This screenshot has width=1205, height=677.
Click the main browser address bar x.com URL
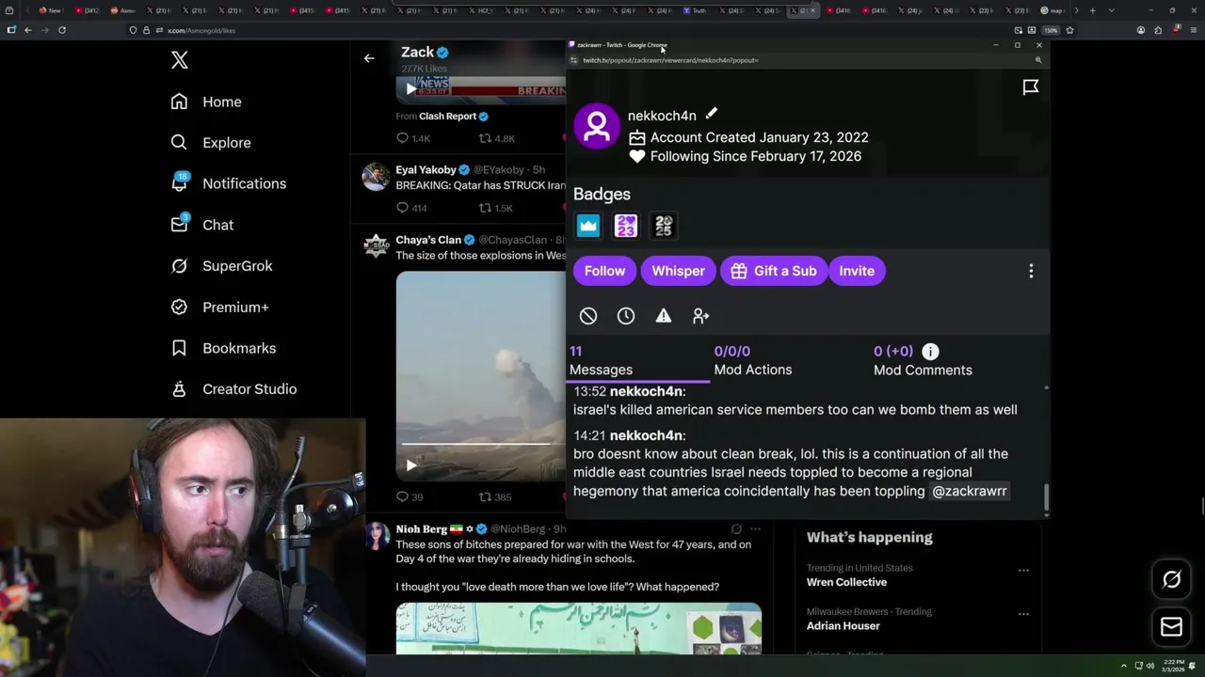click(201, 30)
